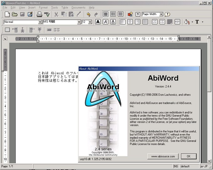Open the Table menu
213x170 pixels.
[x=65, y=7]
